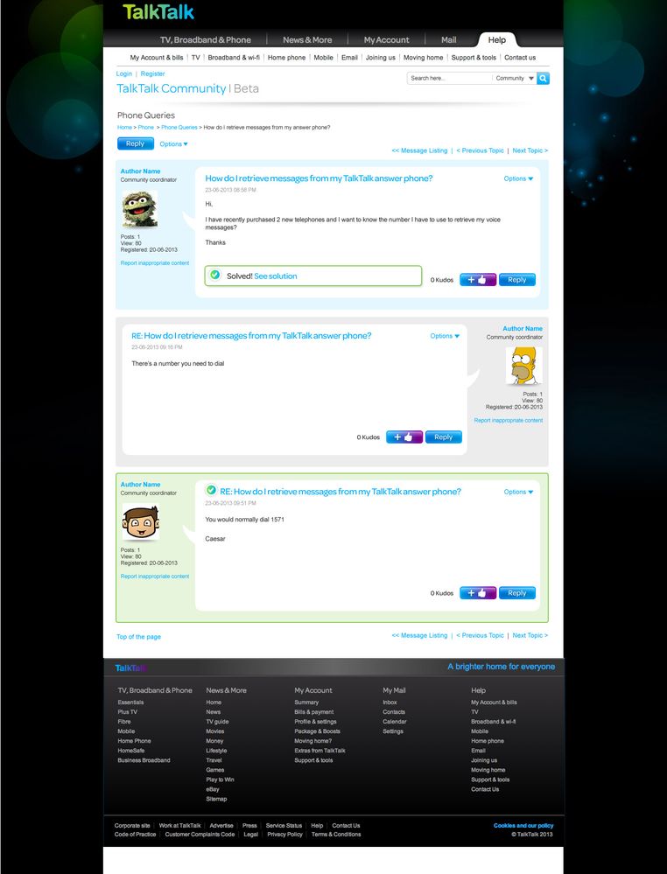Click the Login link
Viewport: 667px width, 874px height.
click(x=123, y=73)
